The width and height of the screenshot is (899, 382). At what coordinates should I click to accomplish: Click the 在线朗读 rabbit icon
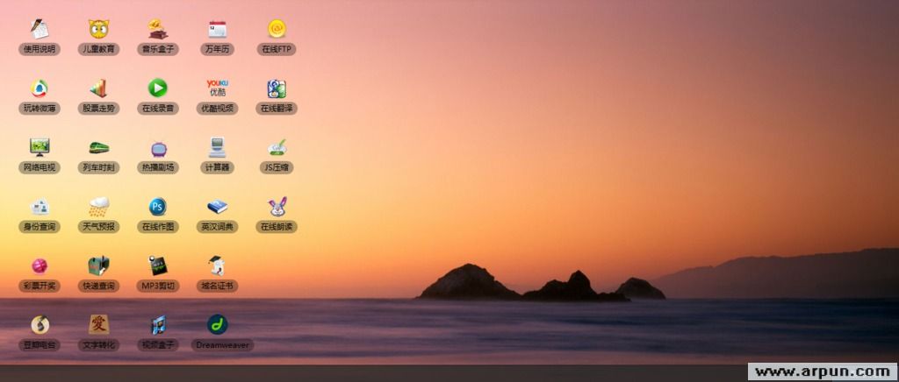pyautogui.click(x=277, y=207)
